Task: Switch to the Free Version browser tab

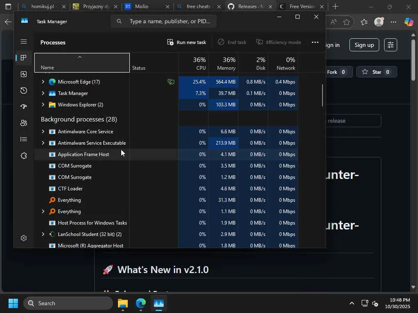Action: (302, 7)
